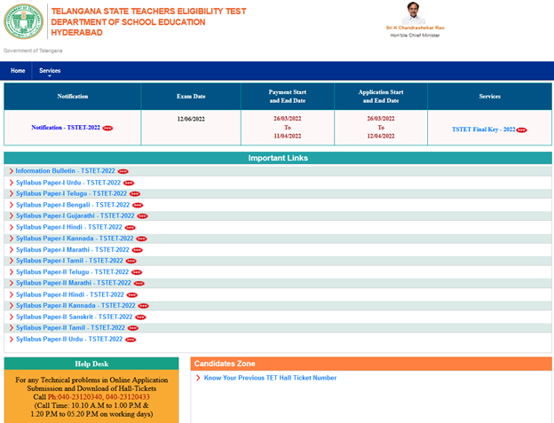The image size is (554, 423).
Task: Click the Government of Telangana caption
Action: 33,51
